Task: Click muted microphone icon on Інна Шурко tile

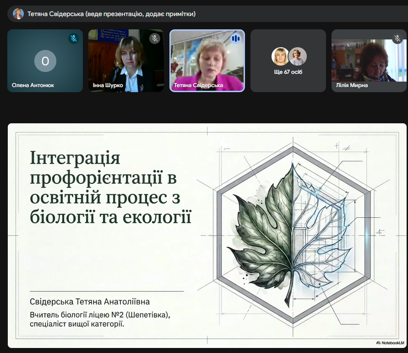Action: coord(155,39)
